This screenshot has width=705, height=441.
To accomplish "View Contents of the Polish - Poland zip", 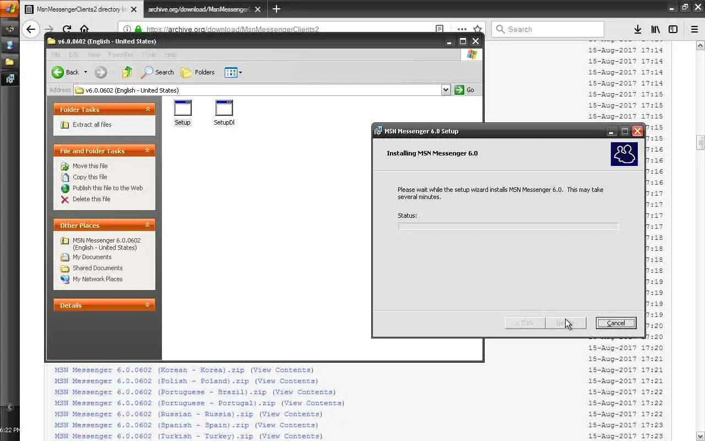I will pyautogui.click(x=286, y=381).
